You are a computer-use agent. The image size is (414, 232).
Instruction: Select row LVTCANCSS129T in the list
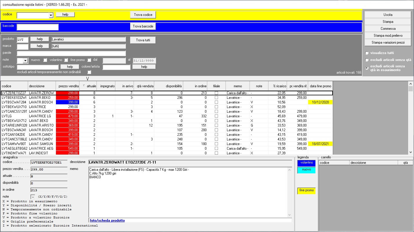point(167,112)
